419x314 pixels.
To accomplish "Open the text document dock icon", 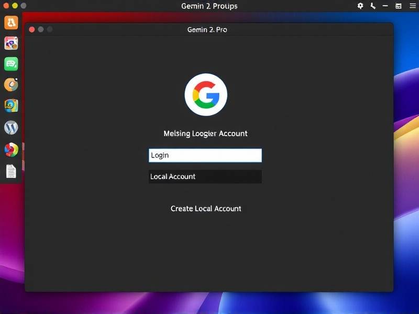I will (x=11, y=171).
